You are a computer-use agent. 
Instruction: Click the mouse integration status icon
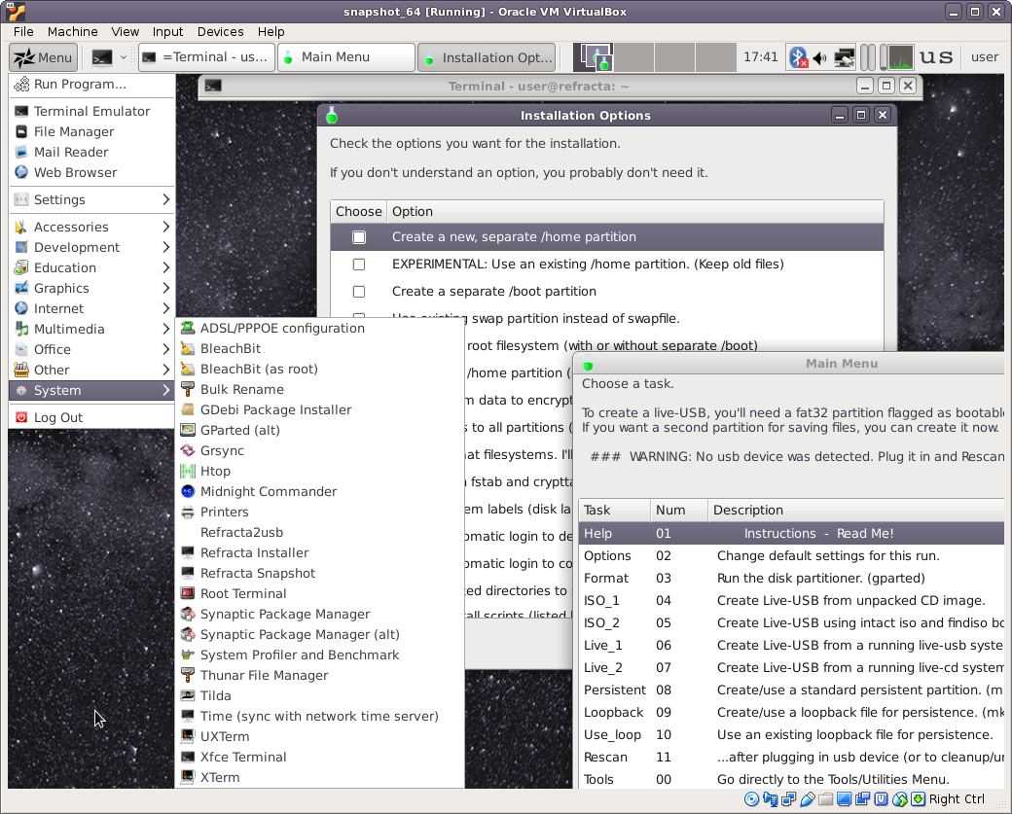[900, 799]
